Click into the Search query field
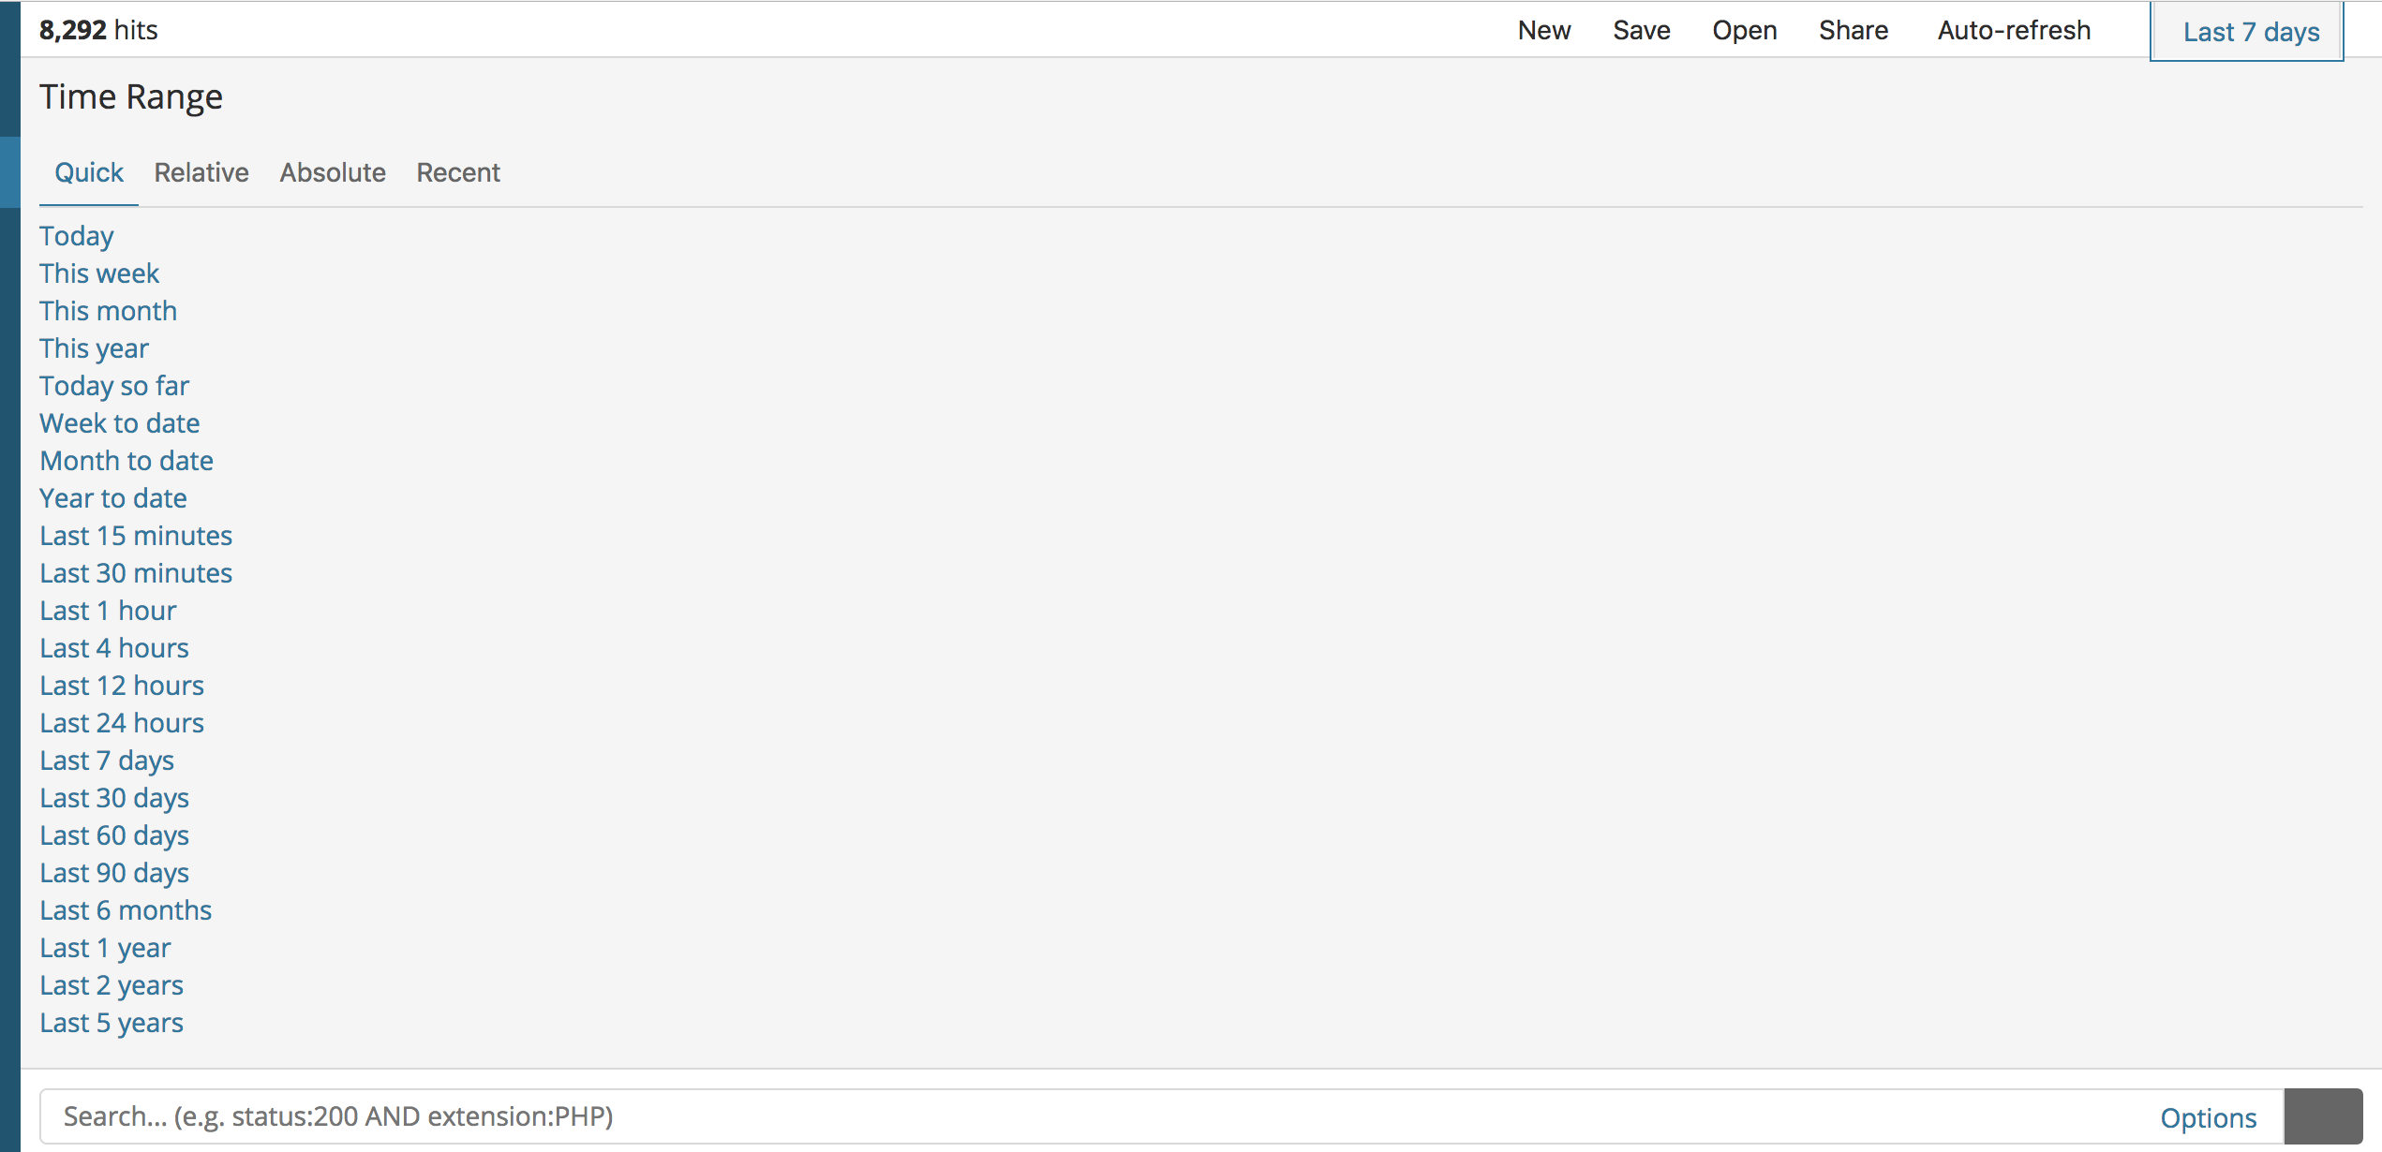 point(1031,1116)
